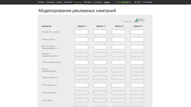Click the Показы в гарантии row label
The image size is (191, 107).
click(50, 77)
